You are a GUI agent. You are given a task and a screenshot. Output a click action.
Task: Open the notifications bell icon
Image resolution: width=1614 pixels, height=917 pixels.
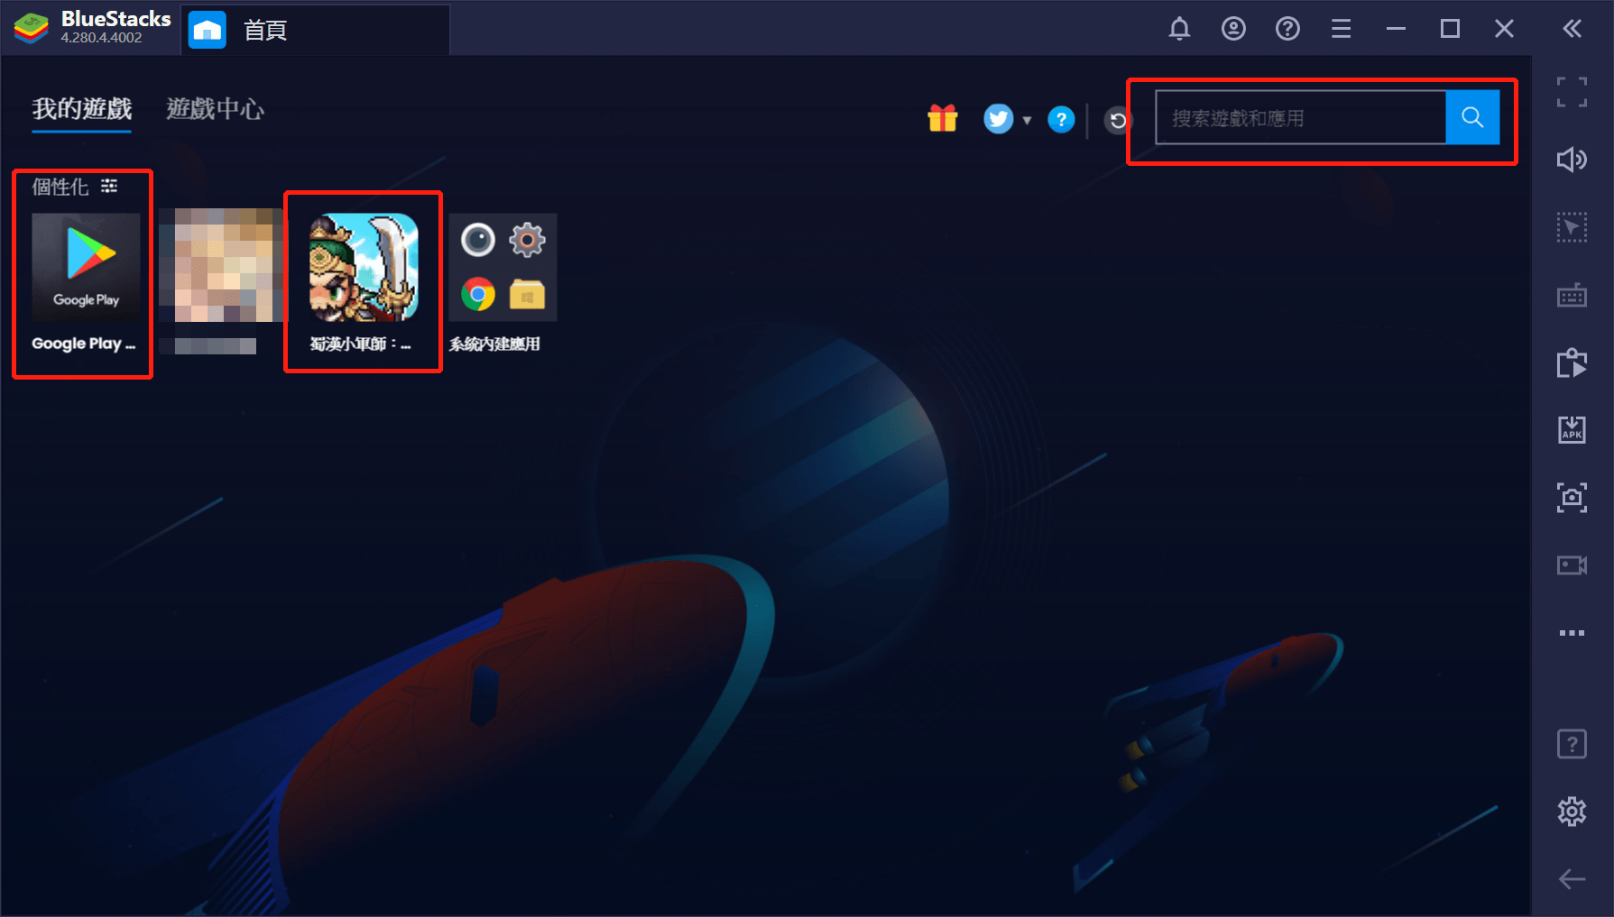[1179, 29]
